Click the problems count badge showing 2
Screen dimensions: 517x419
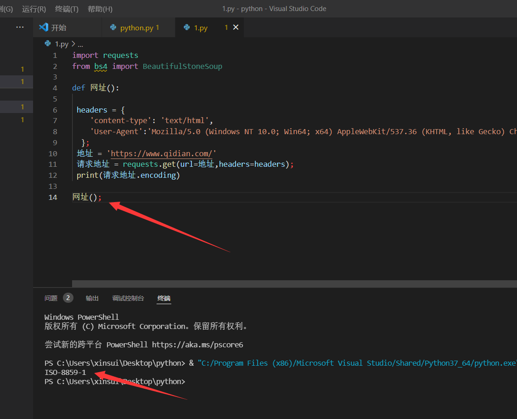click(x=68, y=298)
